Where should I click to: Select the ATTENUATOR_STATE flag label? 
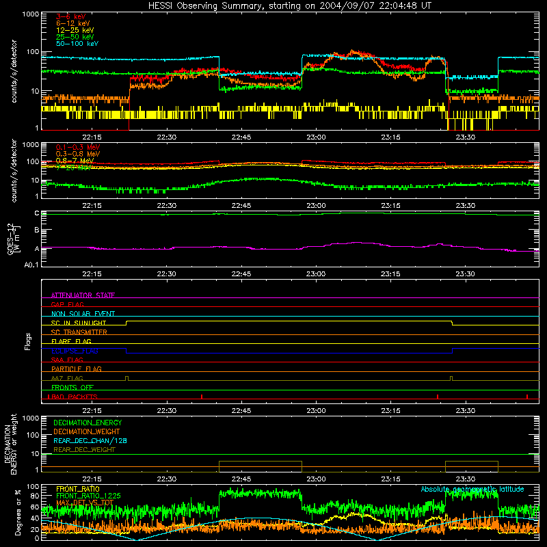click(x=83, y=295)
